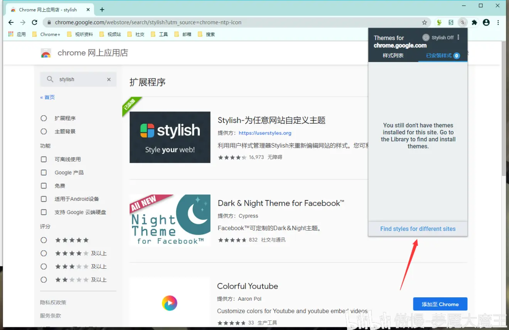Reload the page with the refresh icon
509x330 pixels.
(35, 22)
